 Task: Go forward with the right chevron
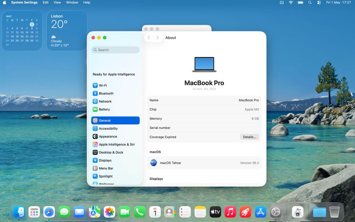(158, 38)
